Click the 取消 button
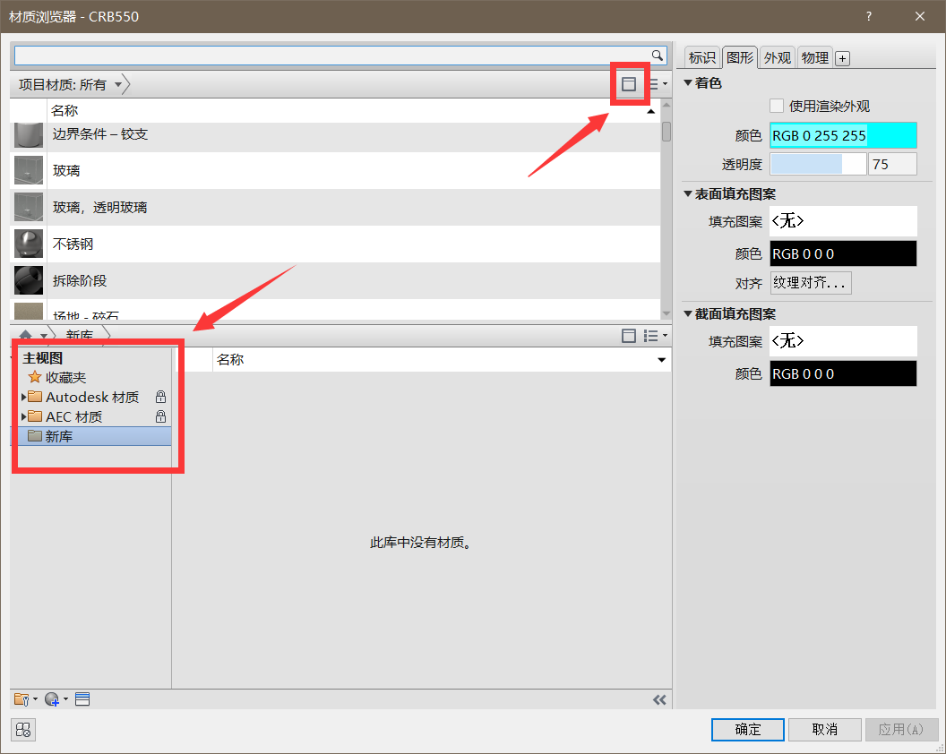 point(825,729)
